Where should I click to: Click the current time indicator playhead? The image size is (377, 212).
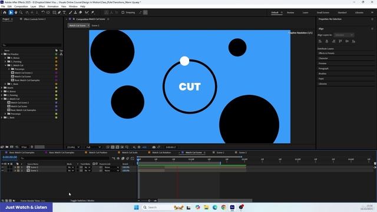pos(138,159)
